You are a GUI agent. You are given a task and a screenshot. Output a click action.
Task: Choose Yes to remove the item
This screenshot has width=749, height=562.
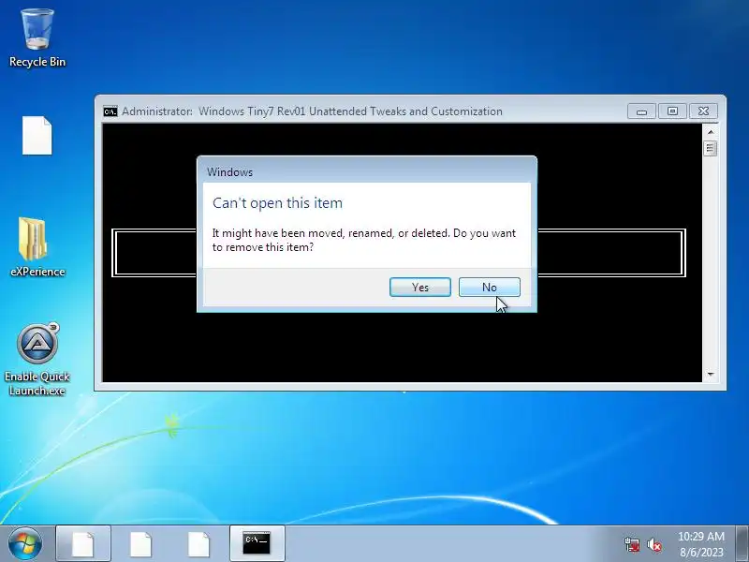tap(420, 288)
